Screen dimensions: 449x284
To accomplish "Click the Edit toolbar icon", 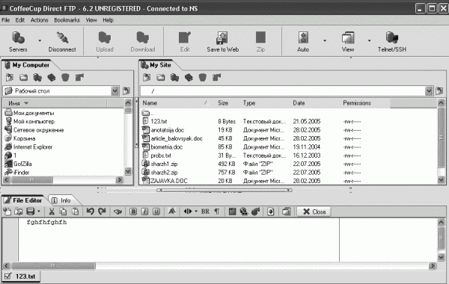I will tap(185, 42).
